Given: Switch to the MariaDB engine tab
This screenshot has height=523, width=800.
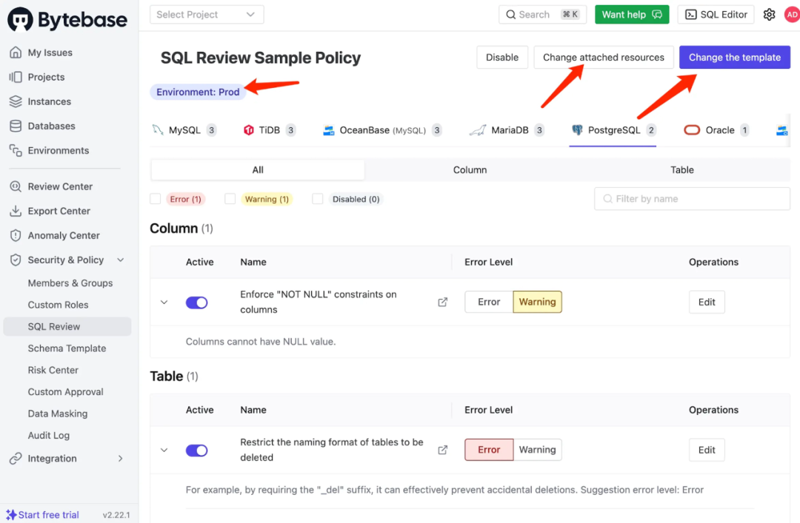Looking at the screenshot, I should click(x=507, y=130).
